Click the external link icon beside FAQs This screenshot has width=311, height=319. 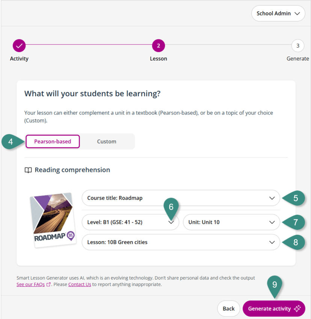48,284
